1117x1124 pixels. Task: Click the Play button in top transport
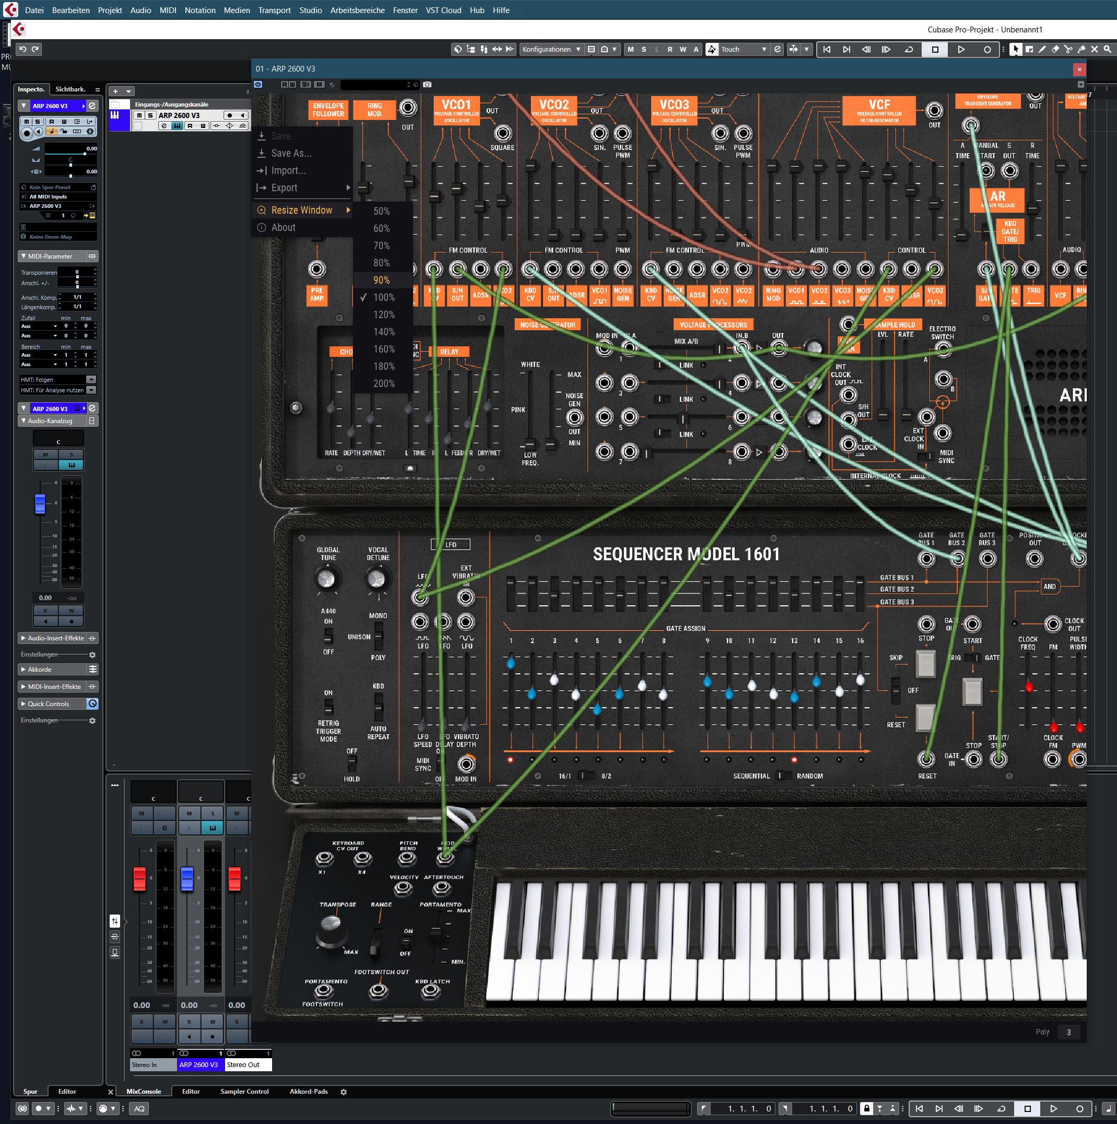960,50
